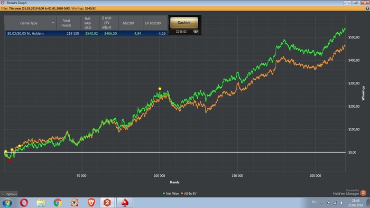Maximize the Results Graph window

click(x=356, y=3)
